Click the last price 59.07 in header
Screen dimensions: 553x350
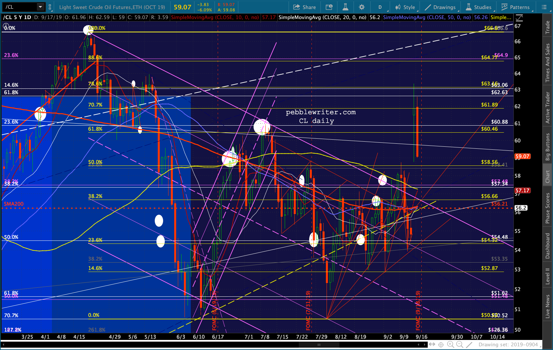pyautogui.click(x=183, y=7)
